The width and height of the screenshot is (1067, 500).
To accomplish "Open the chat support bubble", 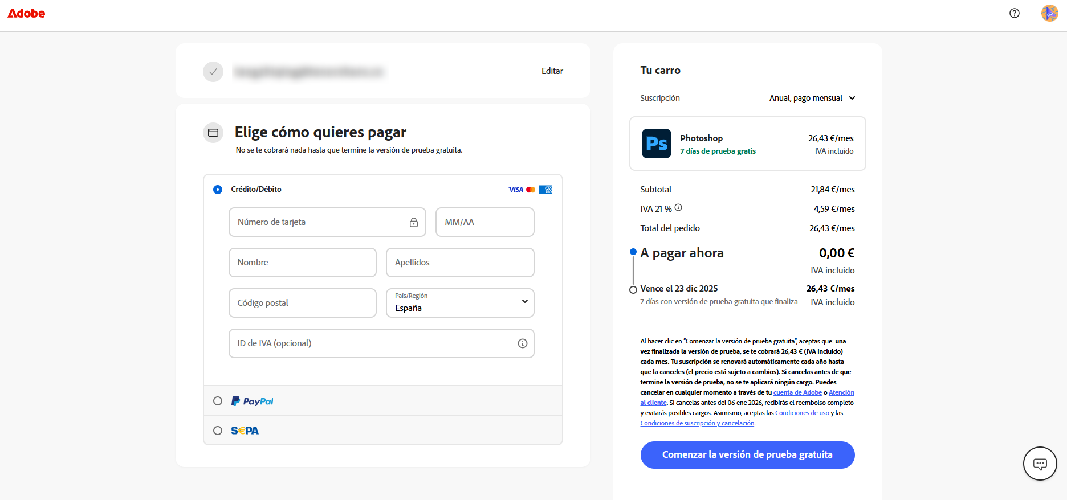I will (1040, 464).
